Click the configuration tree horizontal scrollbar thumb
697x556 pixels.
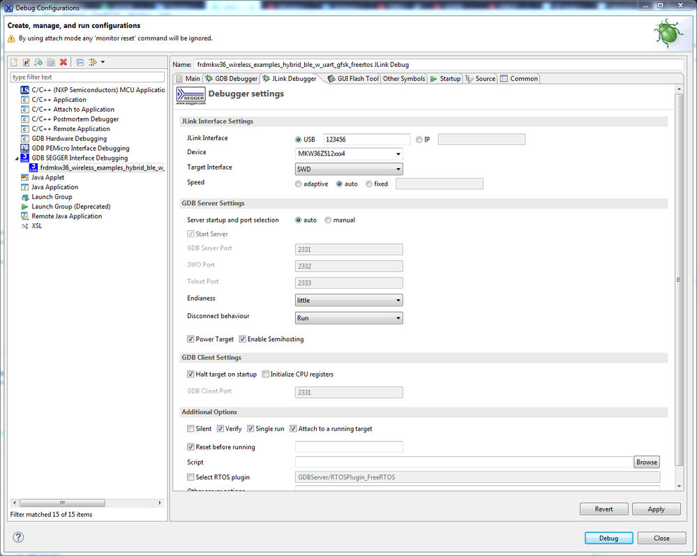[62, 503]
